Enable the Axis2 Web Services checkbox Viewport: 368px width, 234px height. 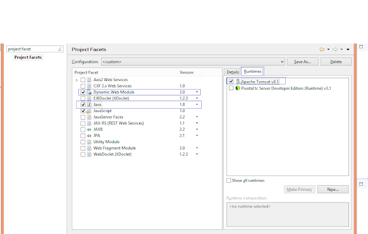[83, 80]
